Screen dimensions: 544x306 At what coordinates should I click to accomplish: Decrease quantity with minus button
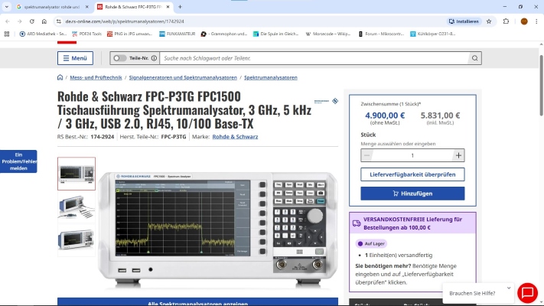367,155
